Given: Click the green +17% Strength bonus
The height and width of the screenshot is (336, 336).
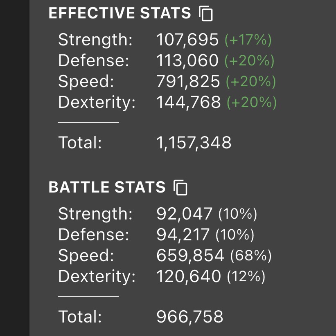Looking at the screenshot, I should coord(248,40).
